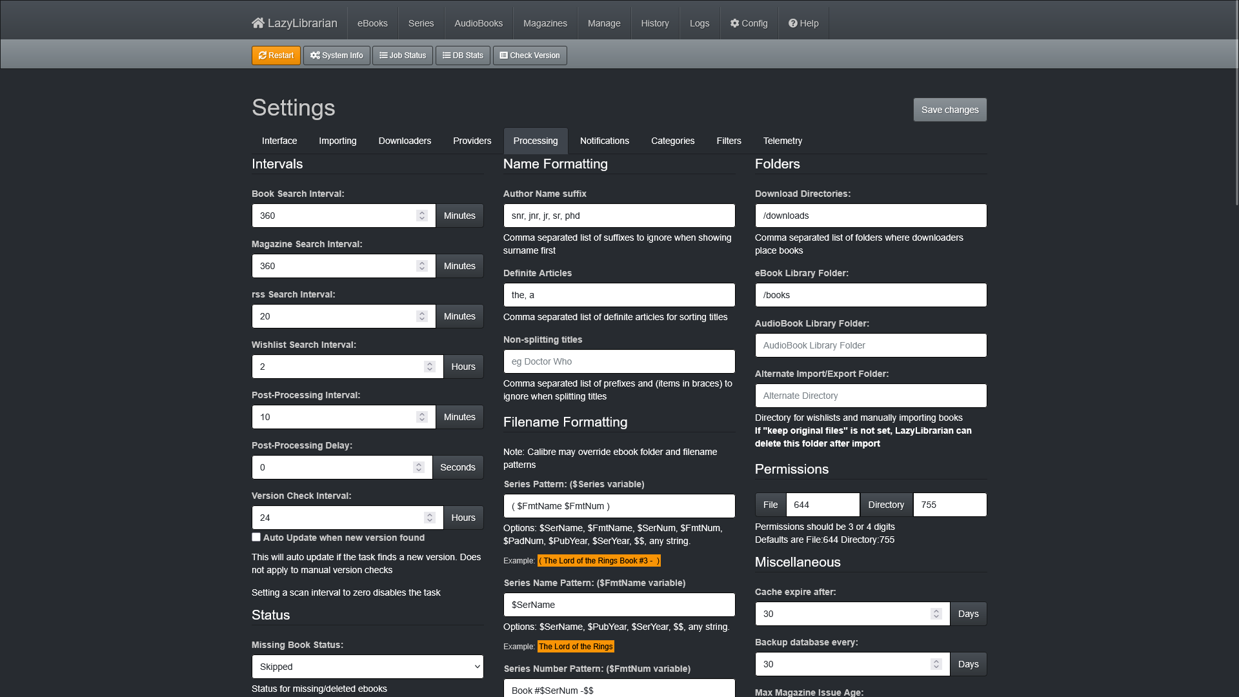Go to Series page
Viewport: 1239px width, 697px height.
421,23
